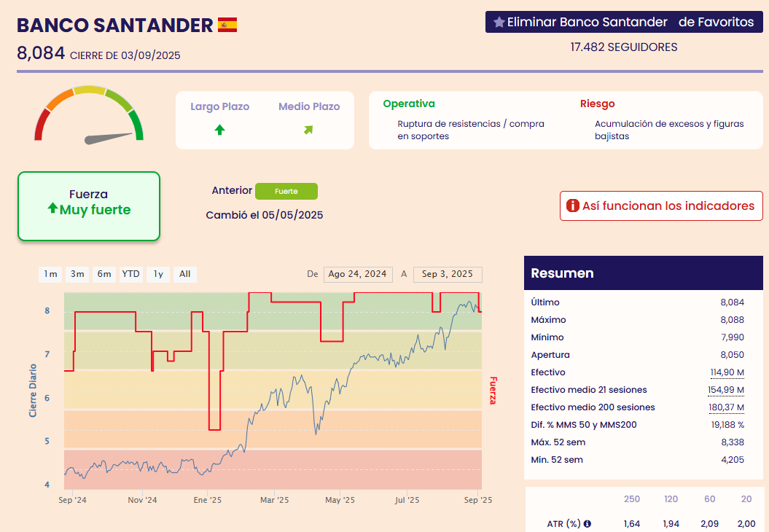Click the Efectivo medio 200 sesiones value 180,37 M
This screenshot has width=769, height=532.
tap(726, 407)
